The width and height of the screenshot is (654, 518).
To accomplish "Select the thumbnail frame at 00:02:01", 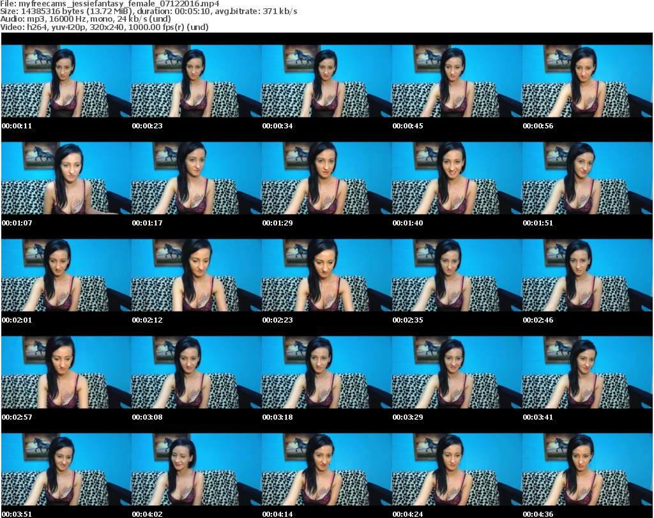I will click(x=66, y=275).
